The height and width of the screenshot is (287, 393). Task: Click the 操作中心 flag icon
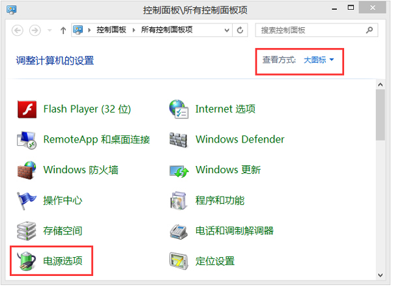[27, 201]
